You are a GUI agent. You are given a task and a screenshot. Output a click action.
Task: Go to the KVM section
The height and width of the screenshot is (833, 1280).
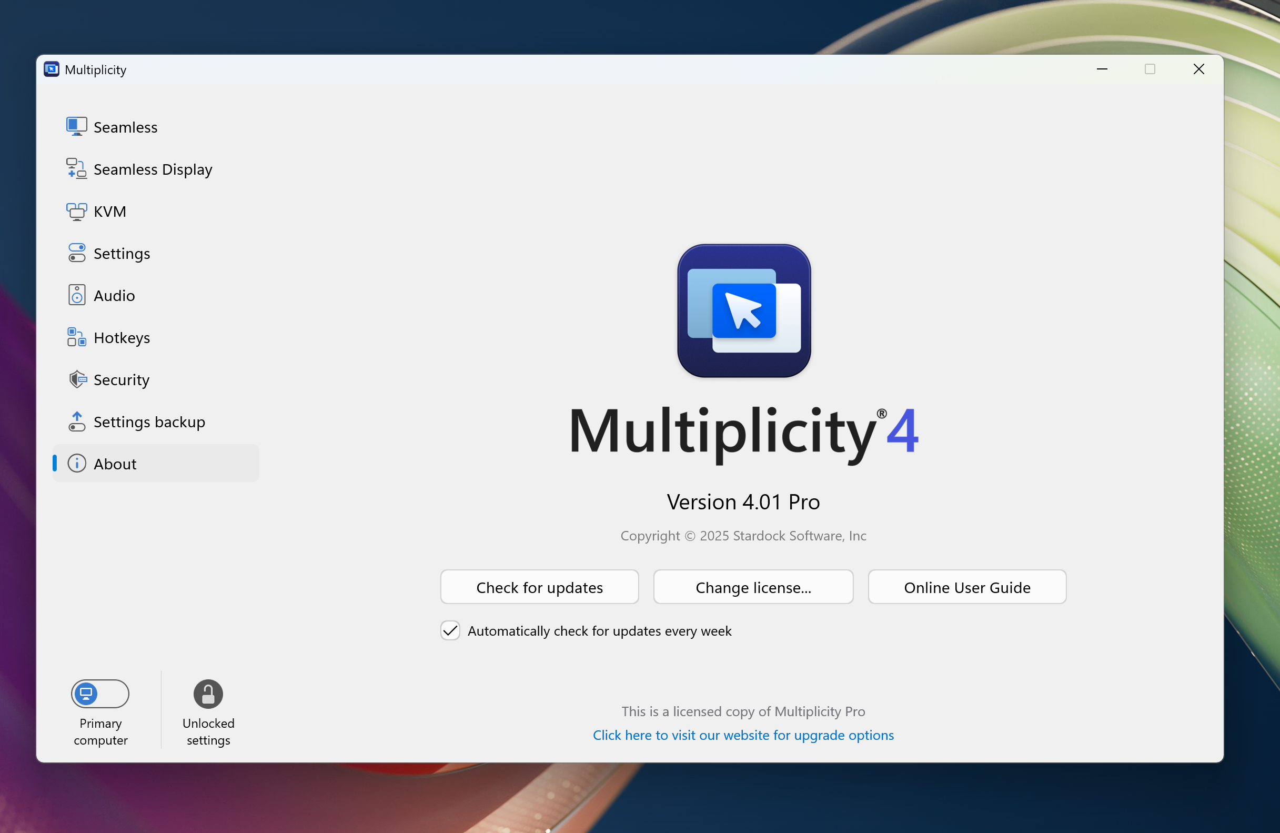pyautogui.click(x=155, y=212)
